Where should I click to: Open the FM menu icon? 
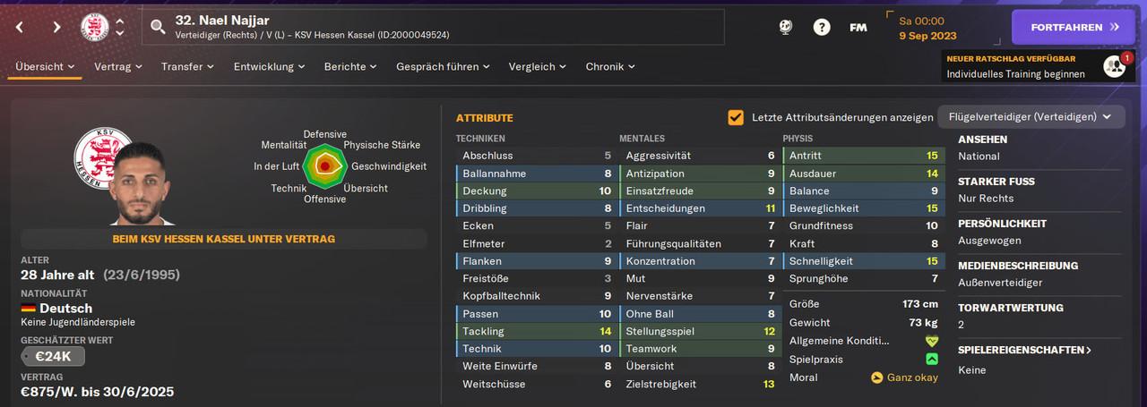[x=858, y=27]
